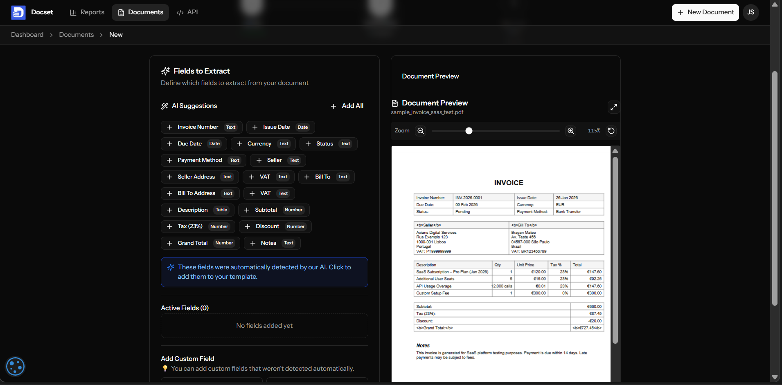Click the Add All button
This screenshot has height=385, width=782.
(x=347, y=106)
